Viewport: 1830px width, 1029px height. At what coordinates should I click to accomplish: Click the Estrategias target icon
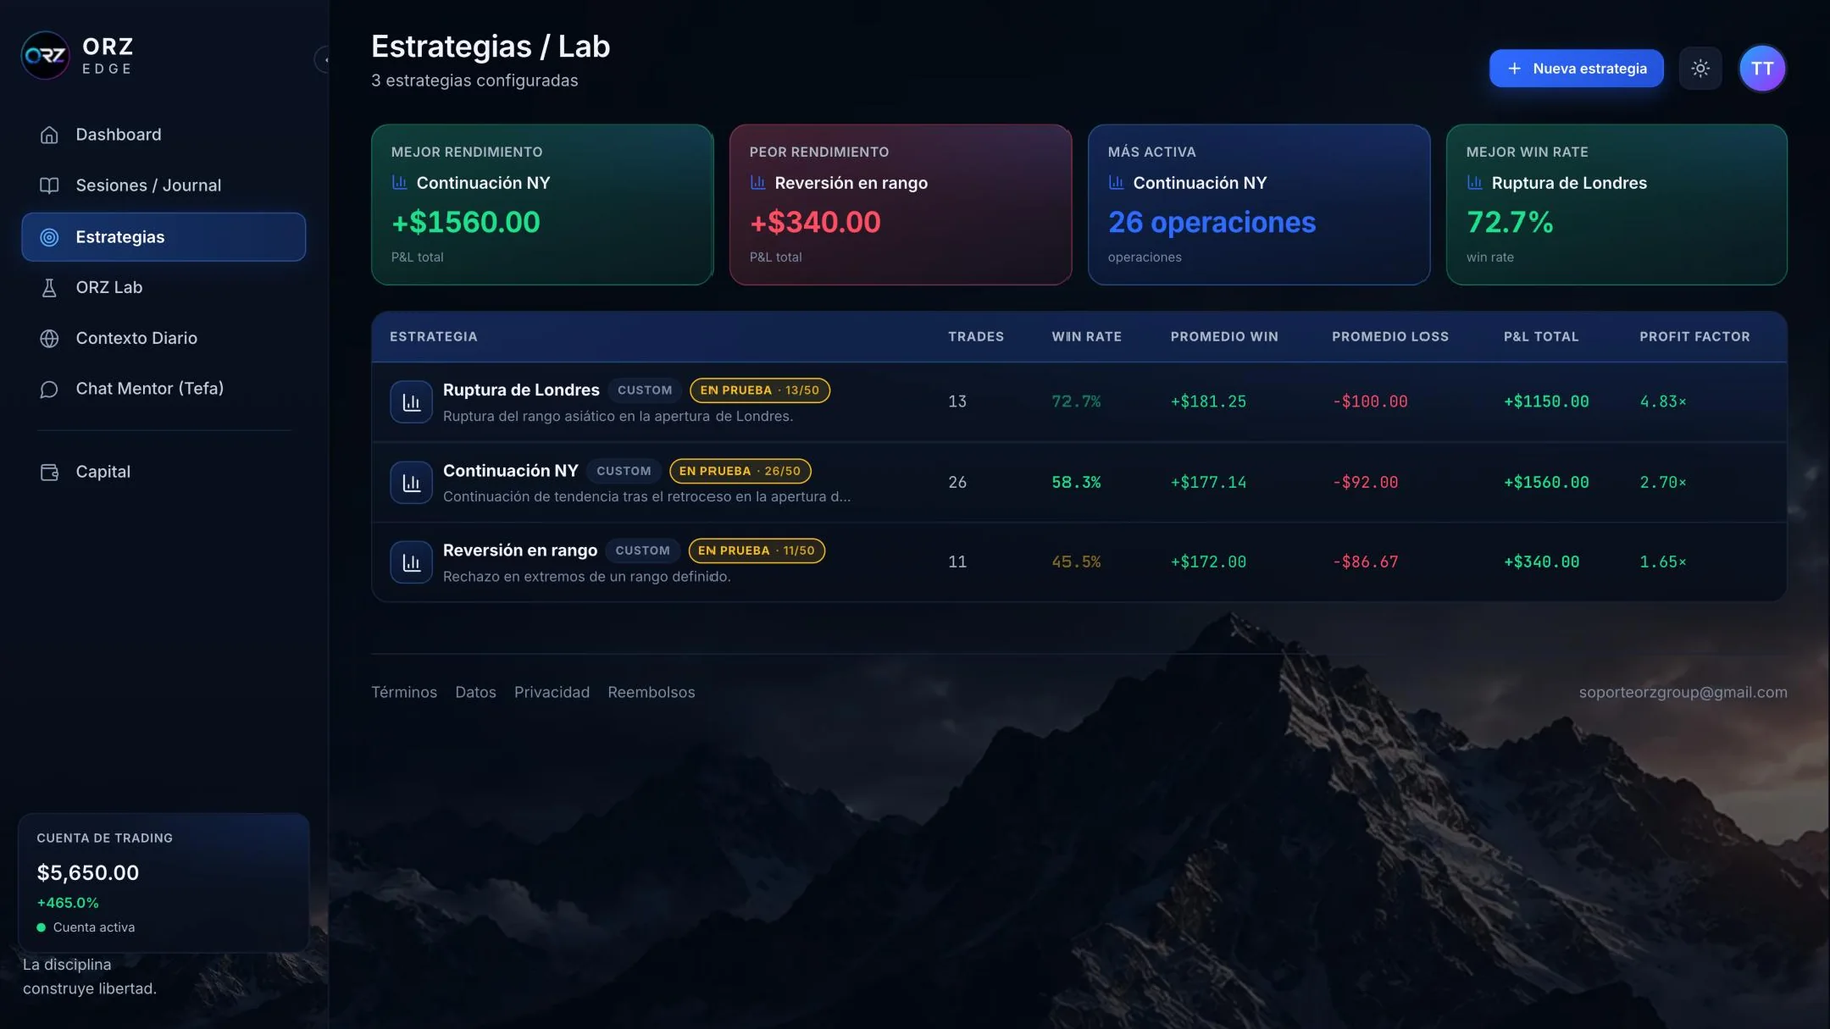click(49, 237)
